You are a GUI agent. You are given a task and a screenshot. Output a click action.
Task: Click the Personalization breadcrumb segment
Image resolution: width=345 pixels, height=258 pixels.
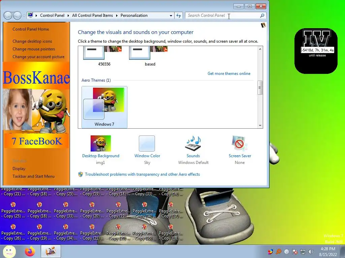coord(134,15)
